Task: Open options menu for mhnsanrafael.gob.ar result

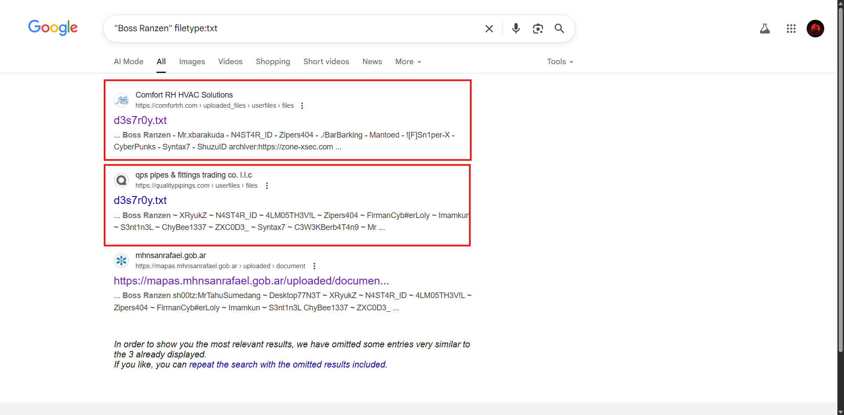Action: point(314,266)
